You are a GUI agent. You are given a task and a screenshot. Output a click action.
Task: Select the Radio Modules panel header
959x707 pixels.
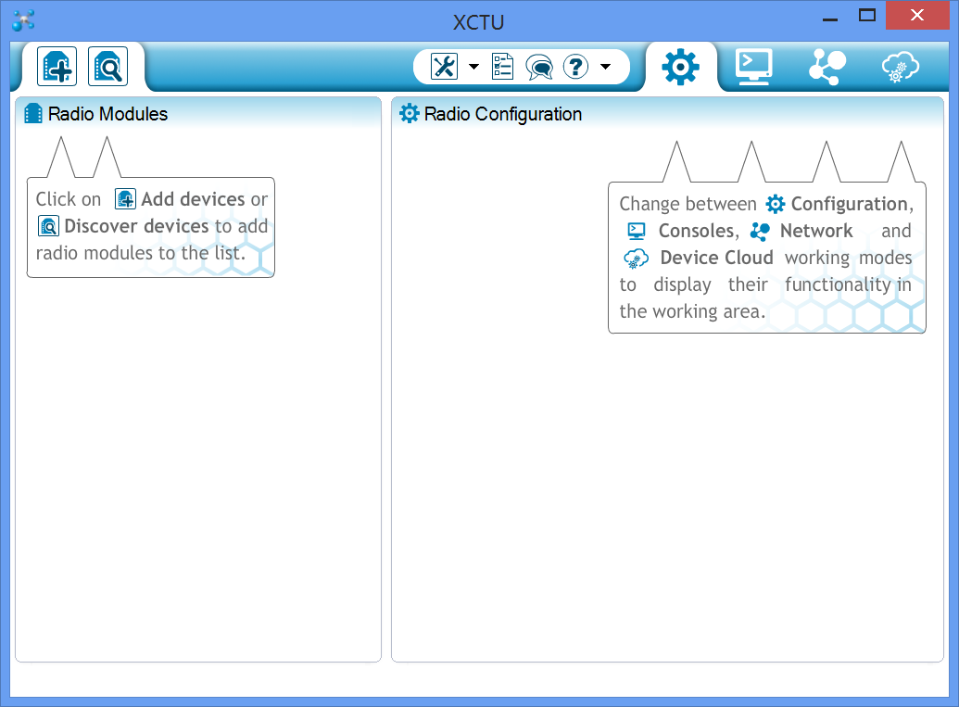(x=107, y=114)
